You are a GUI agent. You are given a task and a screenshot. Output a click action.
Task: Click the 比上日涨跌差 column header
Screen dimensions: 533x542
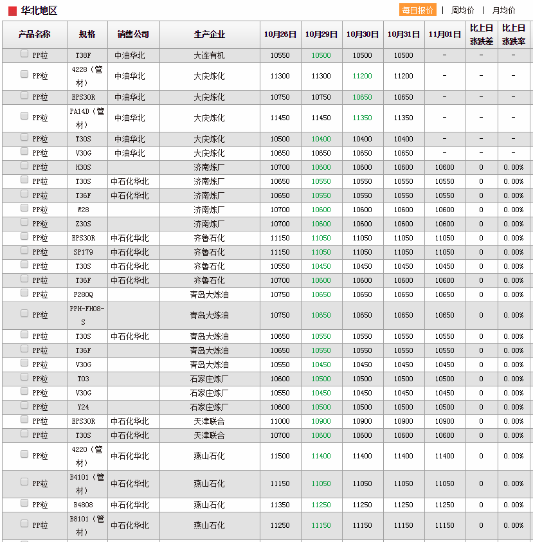pos(482,34)
